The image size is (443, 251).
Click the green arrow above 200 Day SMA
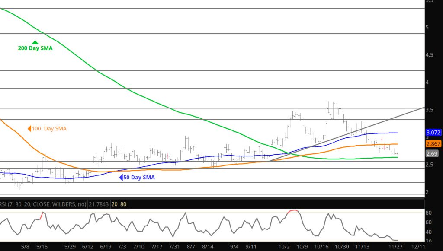coord(35,42)
